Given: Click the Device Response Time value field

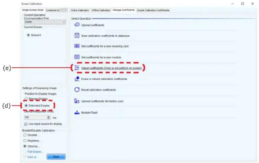Looking at the screenshot, I should click(36, 117).
